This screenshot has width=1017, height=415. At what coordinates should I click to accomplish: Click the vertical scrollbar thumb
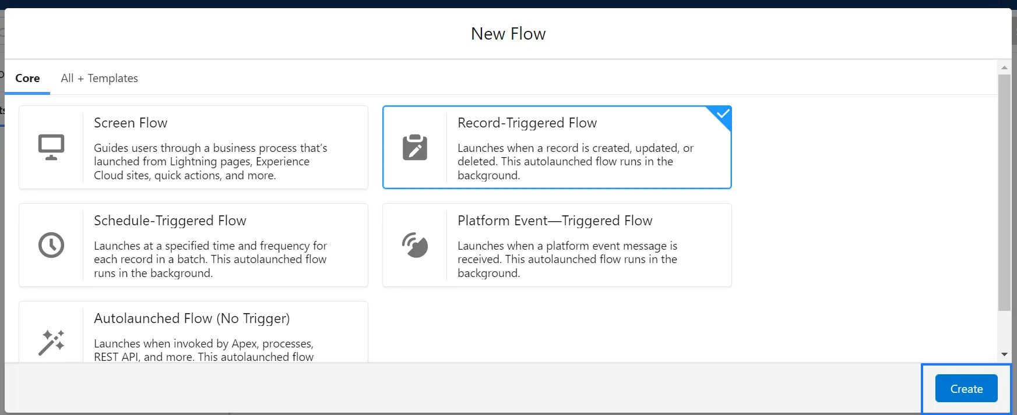(x=1004, y=192)
